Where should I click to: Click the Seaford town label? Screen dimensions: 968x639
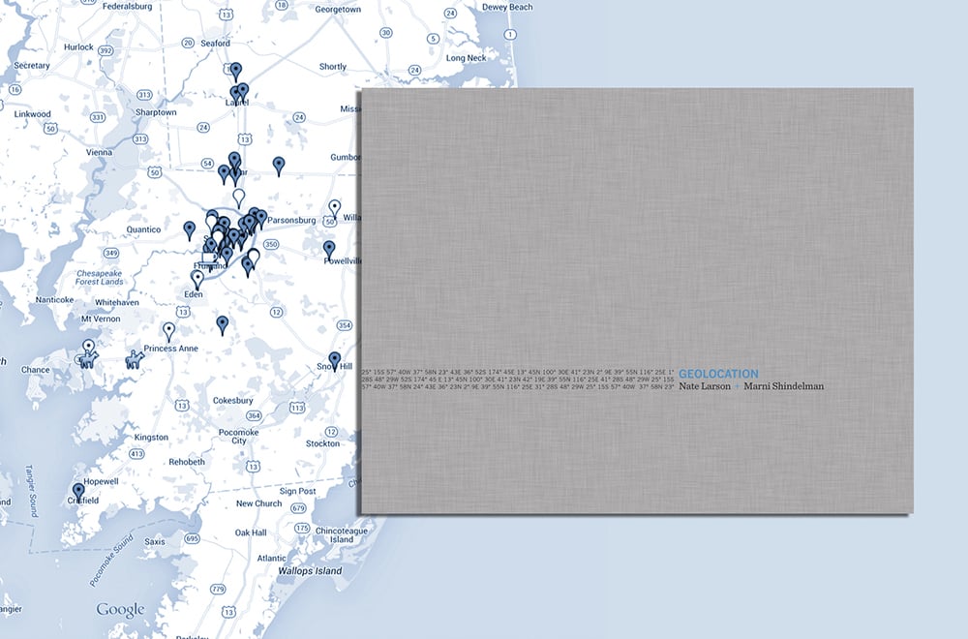point(215,44)
